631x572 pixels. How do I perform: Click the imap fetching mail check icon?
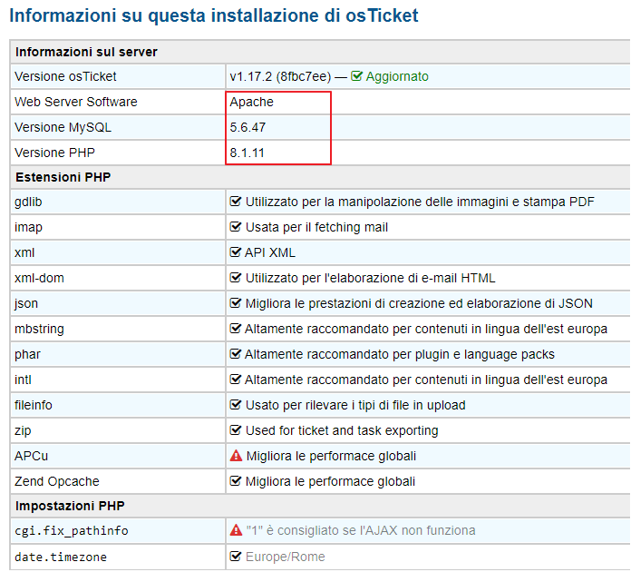[236, 227]
